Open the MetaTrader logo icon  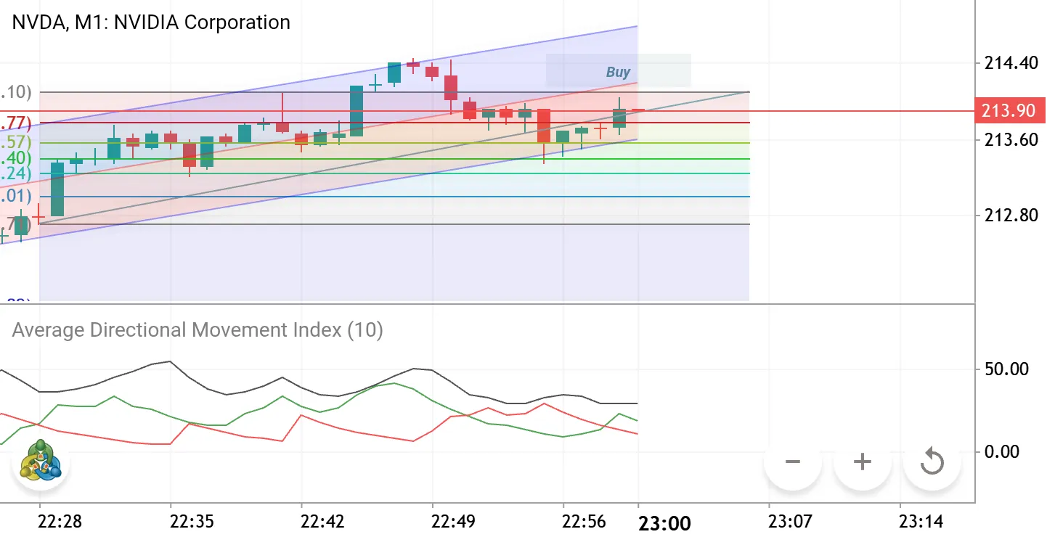41,461
